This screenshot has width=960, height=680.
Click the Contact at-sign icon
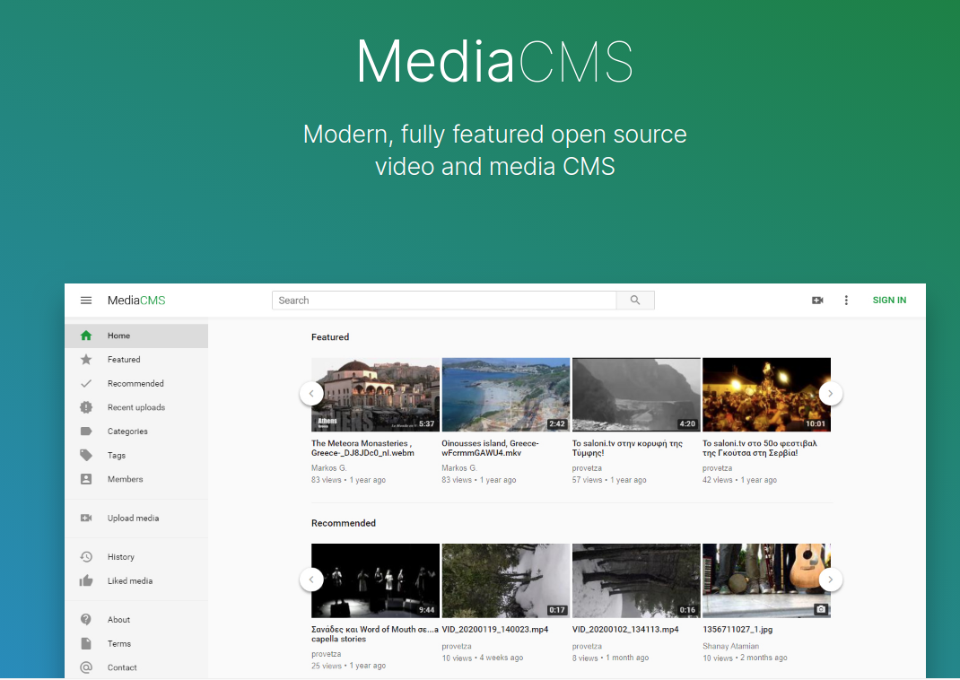coord(86,667)
